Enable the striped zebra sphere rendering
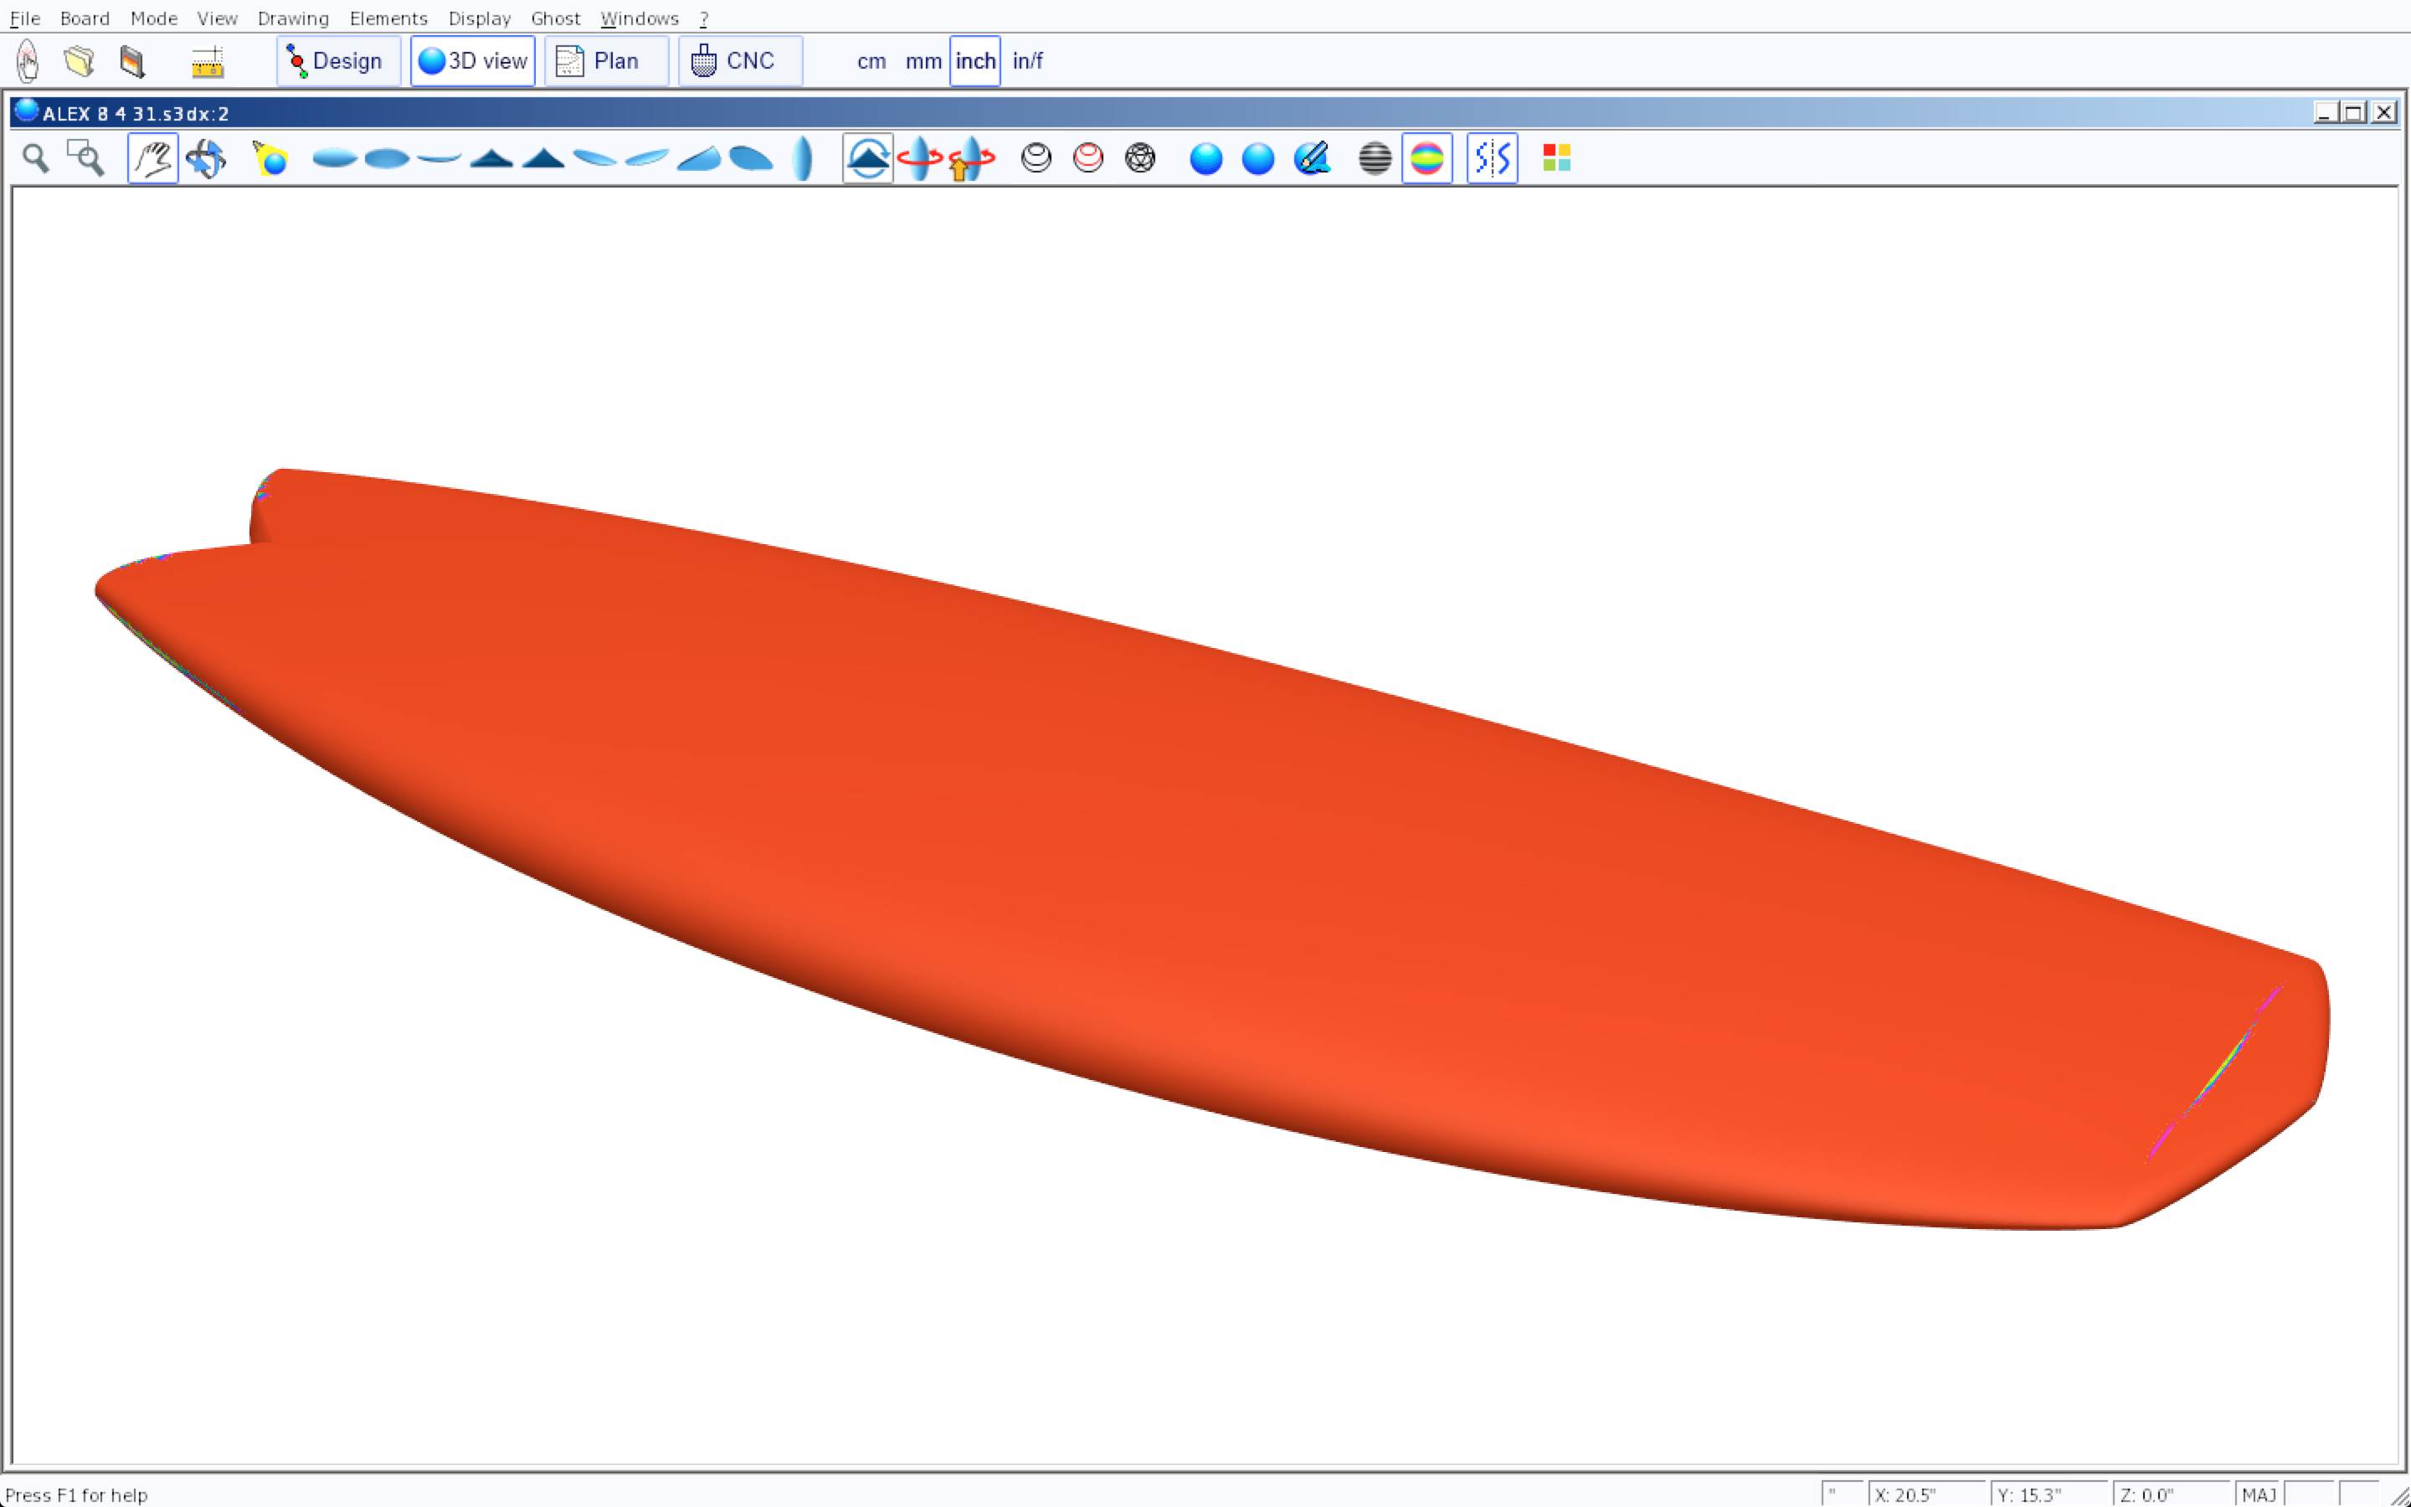This screenshot has width=2411, height=1507. [x=1374, y=158]
